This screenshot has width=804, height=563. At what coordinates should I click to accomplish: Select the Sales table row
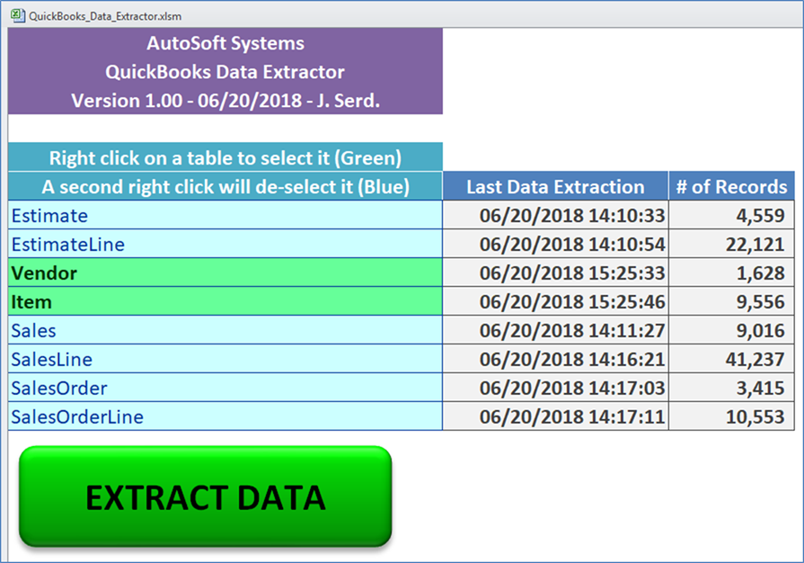point(225,330)
